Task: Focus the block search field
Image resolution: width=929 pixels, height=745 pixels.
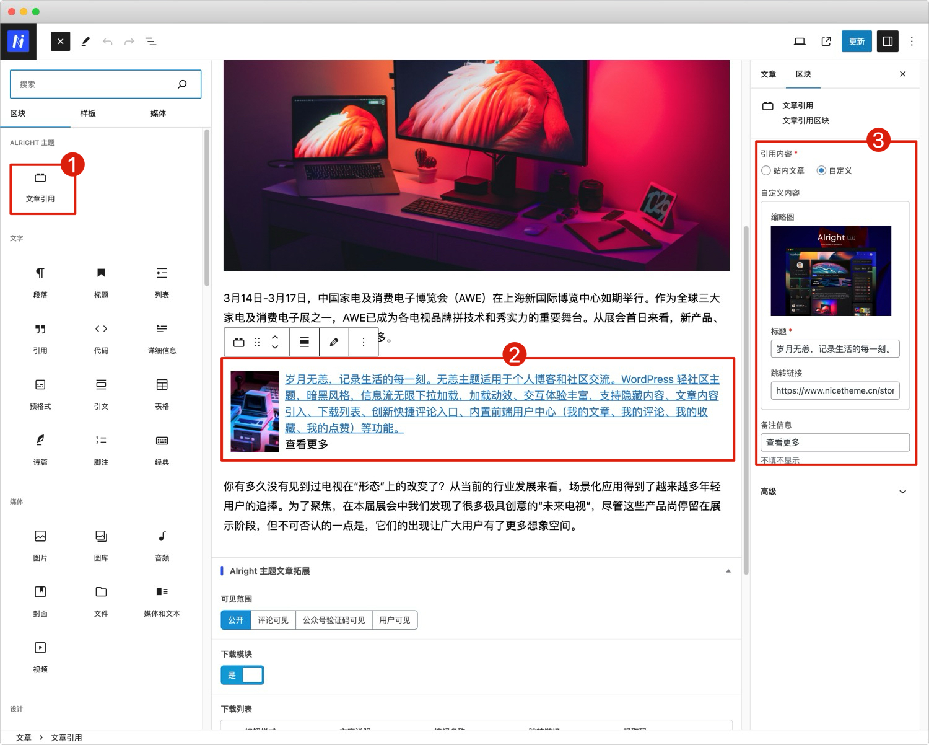Action: 106,84
